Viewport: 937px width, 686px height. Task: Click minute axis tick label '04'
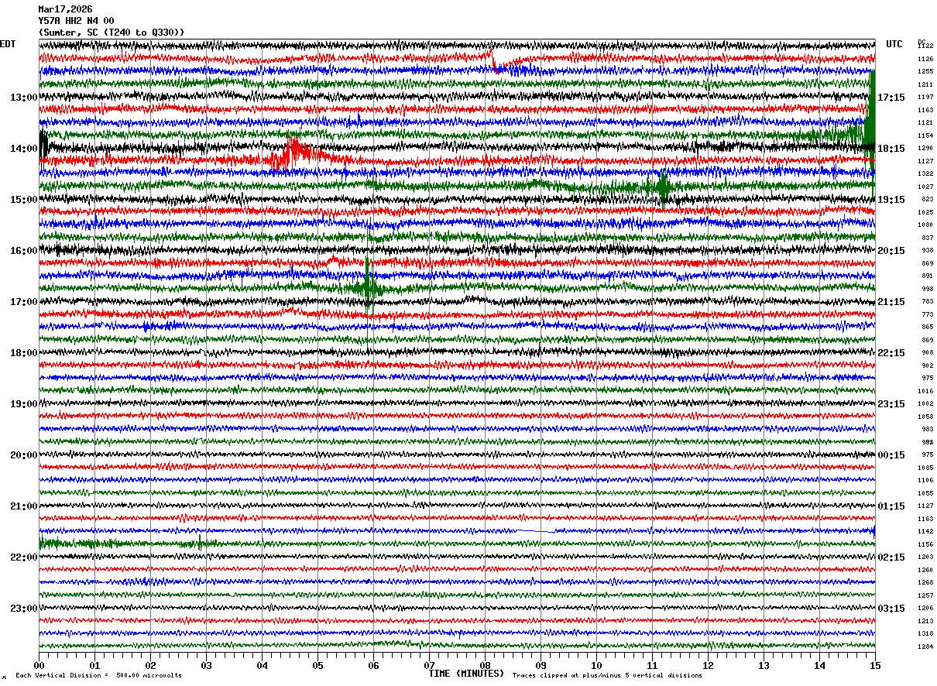262,665
